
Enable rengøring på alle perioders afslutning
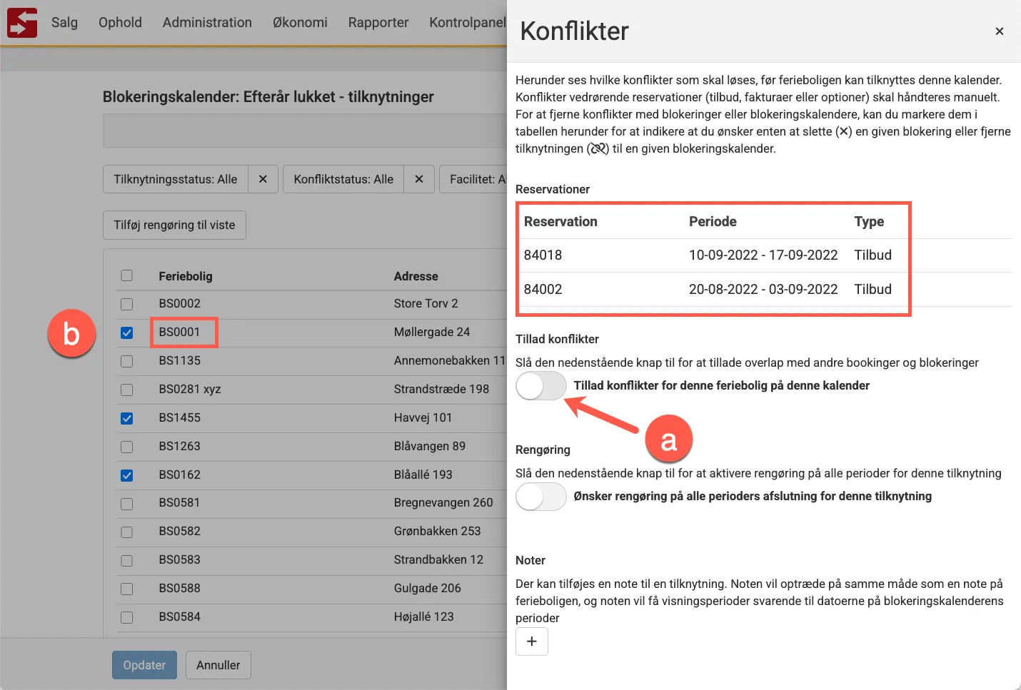540,497
